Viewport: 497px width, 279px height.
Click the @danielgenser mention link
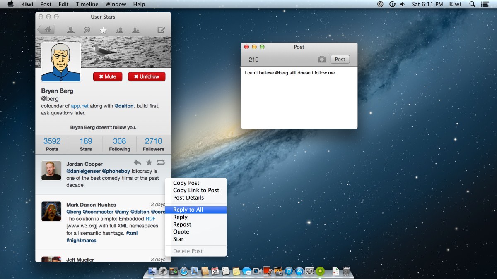coord(83,171)
